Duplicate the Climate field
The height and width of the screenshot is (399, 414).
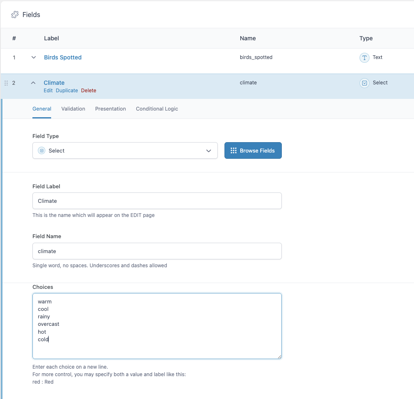point(67,91)
